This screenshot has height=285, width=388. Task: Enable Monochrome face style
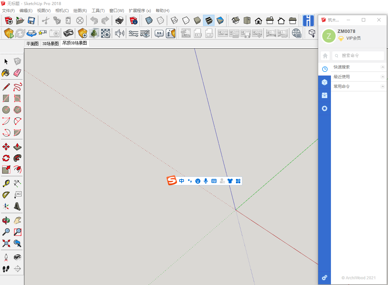click(220, 20)
